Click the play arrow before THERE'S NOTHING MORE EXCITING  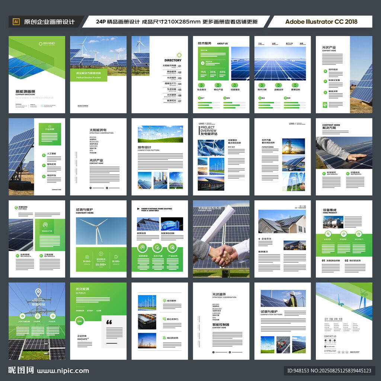138,209
